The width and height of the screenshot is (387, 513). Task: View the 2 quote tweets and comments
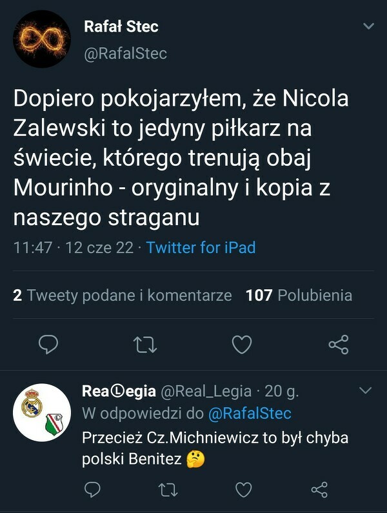tap(122, 296)
